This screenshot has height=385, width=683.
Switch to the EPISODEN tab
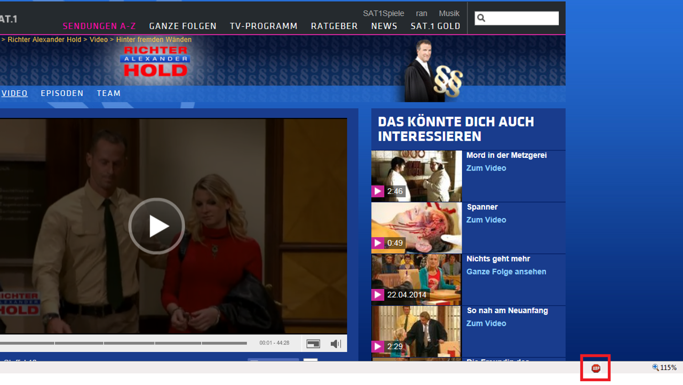point(62,93)
